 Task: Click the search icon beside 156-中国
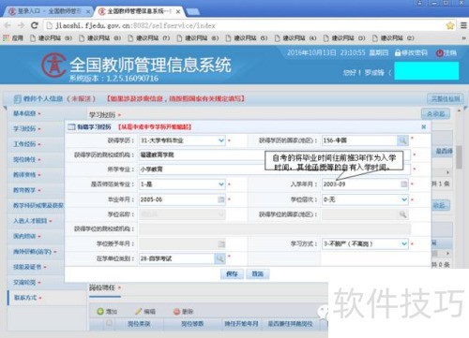pos(402,140)
